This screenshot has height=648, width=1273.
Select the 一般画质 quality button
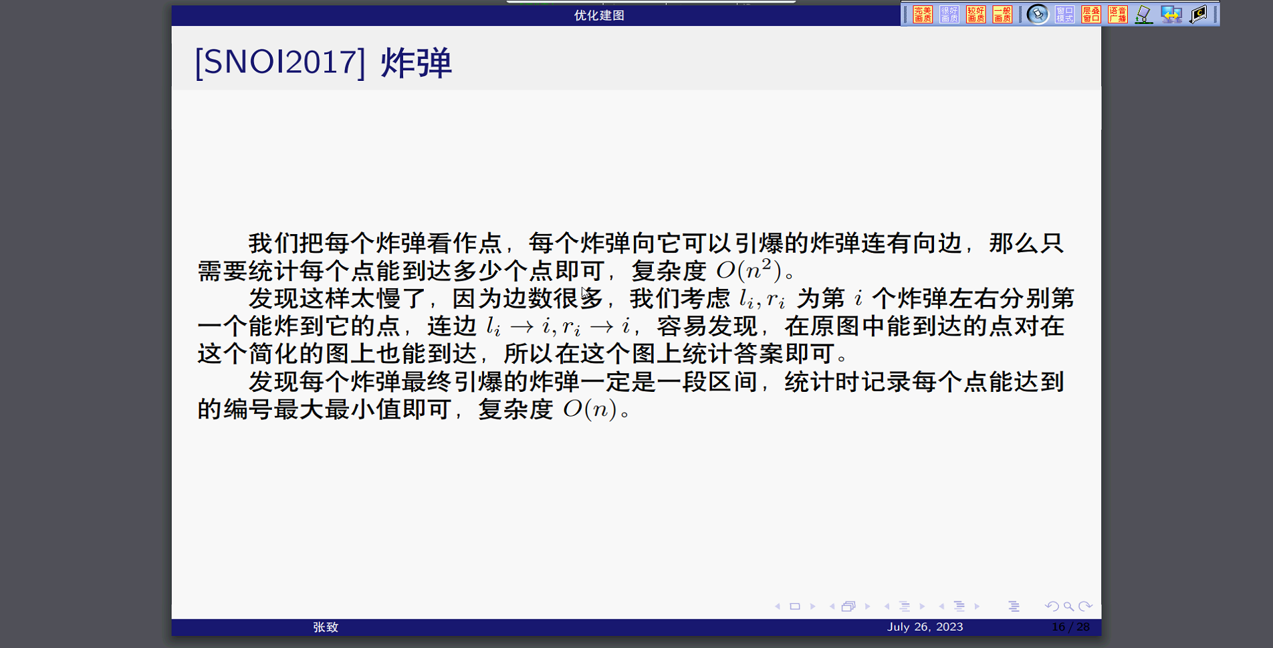pyautogui.click(x=1003, y=14)
